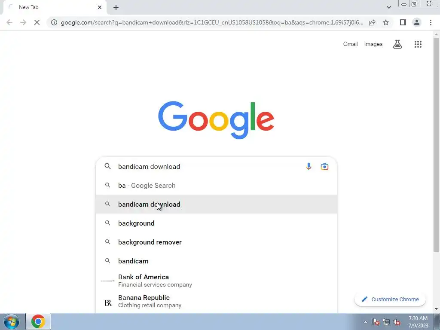The image size is (440, 330).
Task: Expand the tab search chevron
Action: tap(388, 7)
